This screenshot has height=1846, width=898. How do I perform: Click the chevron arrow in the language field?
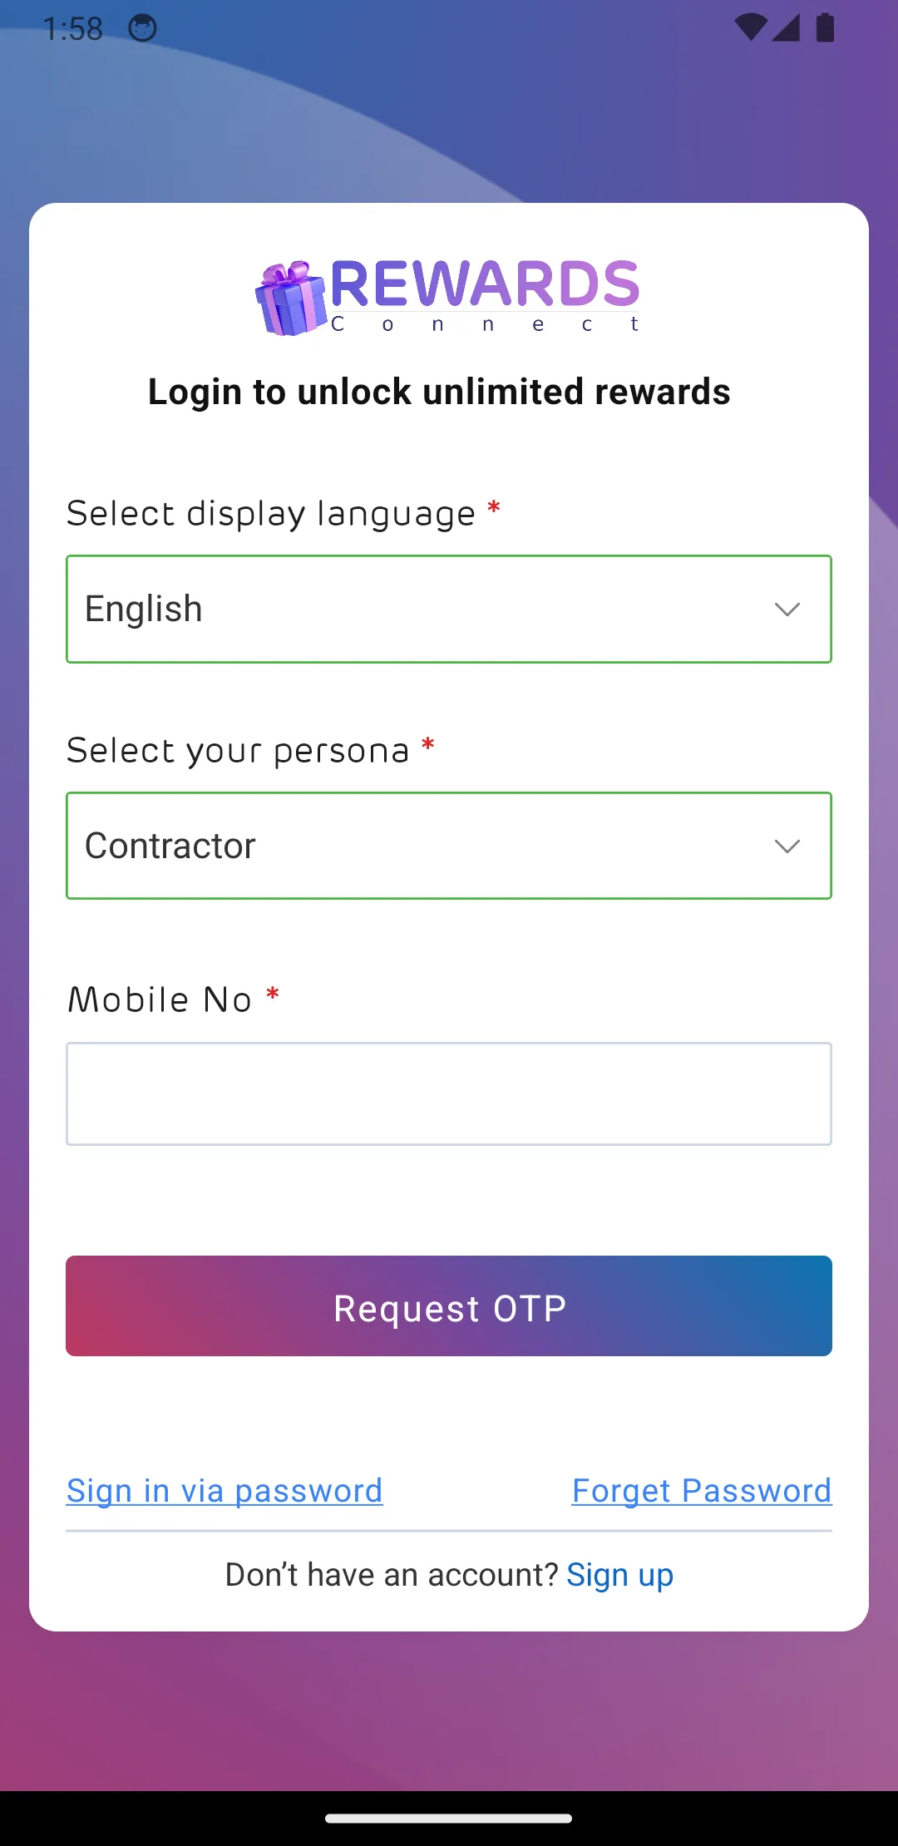(787, 610)
